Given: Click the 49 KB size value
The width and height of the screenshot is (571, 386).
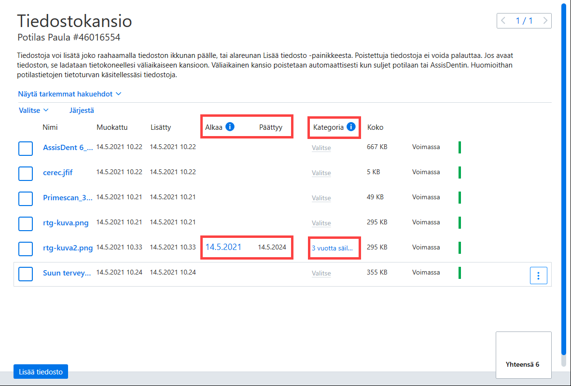Looking at the screenshot, I should point(375,197).
